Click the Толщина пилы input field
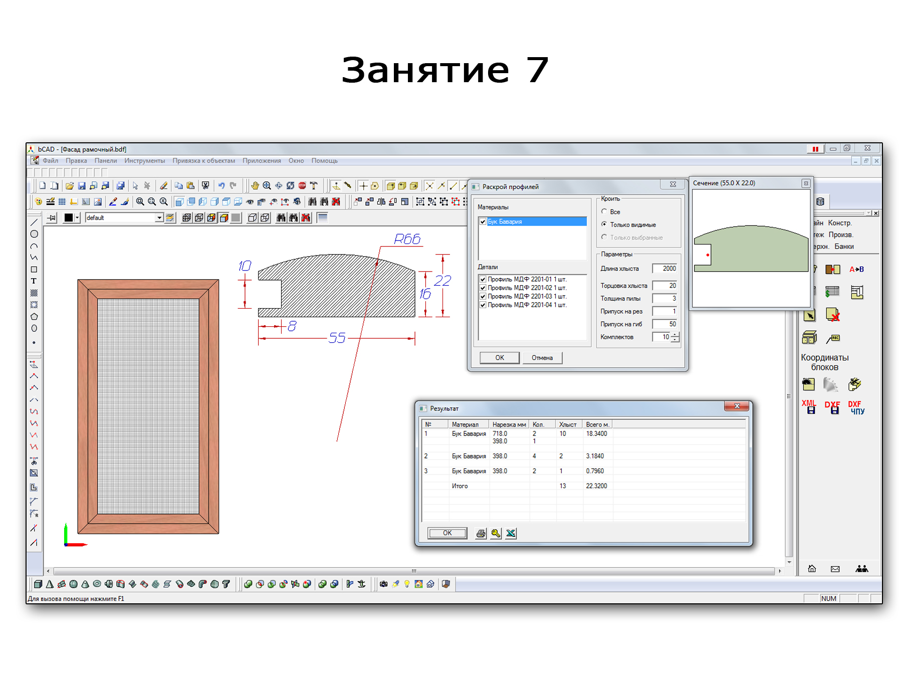The height and width of the screenshot is (682, 909). pos(664,299)
